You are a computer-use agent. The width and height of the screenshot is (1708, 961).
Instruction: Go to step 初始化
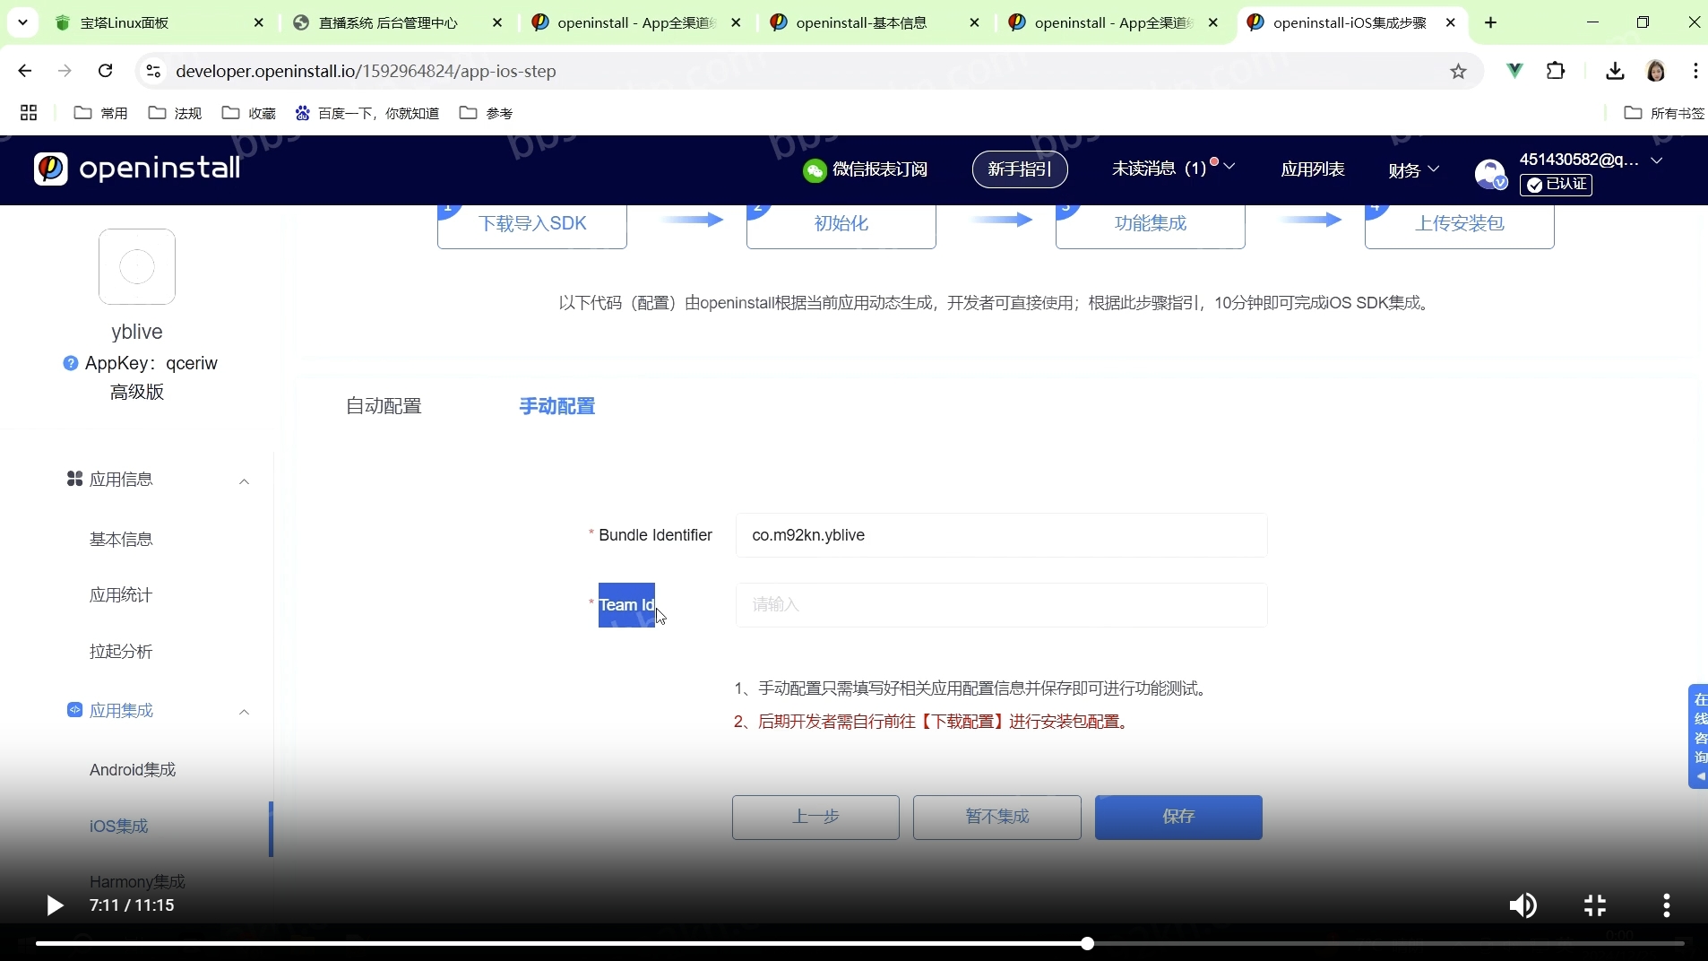click(x=841, y=225)
